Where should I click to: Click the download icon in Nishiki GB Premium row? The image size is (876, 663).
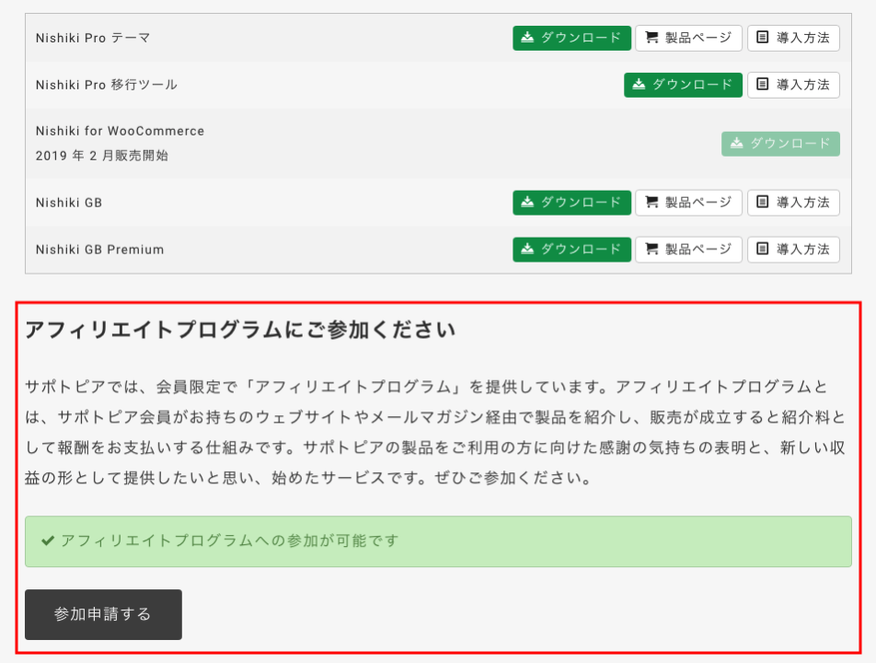point(527,249)
